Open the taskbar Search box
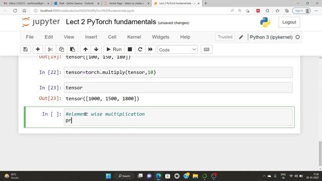322x181 pixels. 125,176
